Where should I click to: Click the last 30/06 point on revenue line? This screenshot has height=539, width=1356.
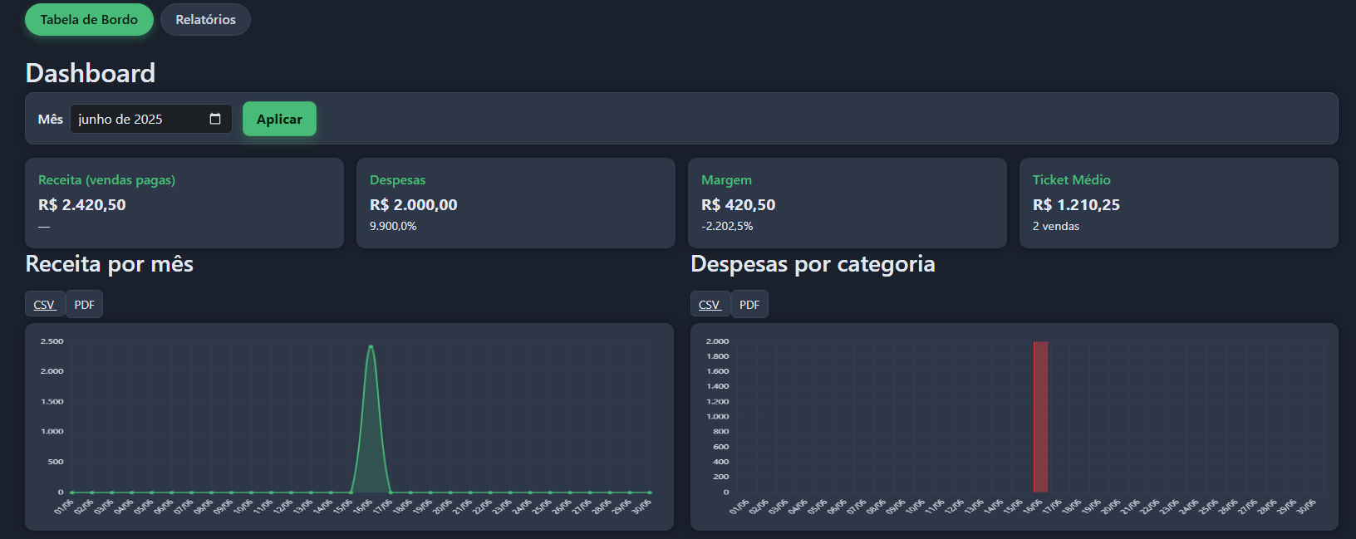point(650,492)
